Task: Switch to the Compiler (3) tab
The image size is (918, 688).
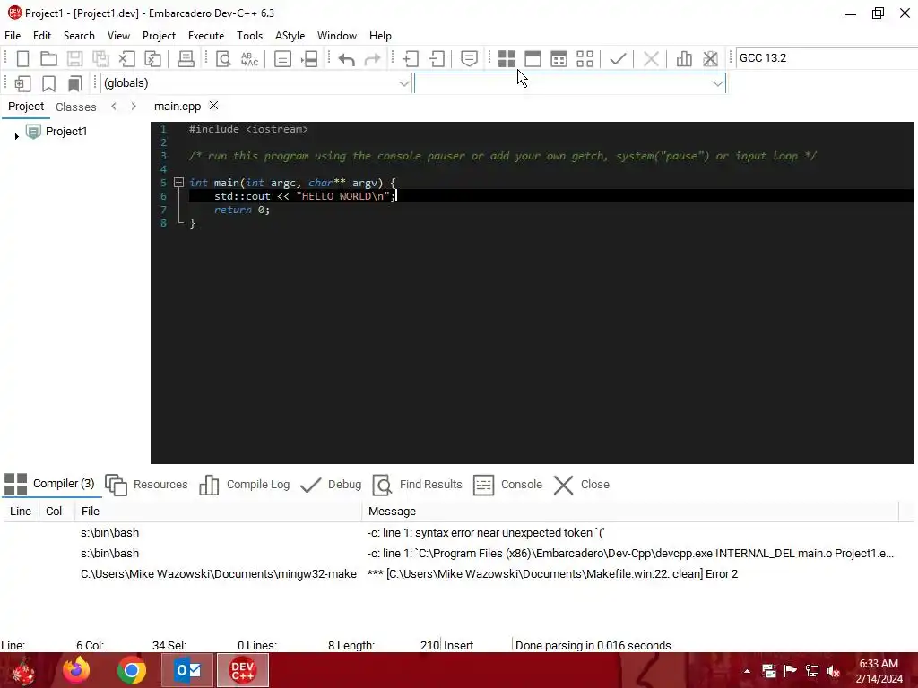Action: click(x=50, y=484)
